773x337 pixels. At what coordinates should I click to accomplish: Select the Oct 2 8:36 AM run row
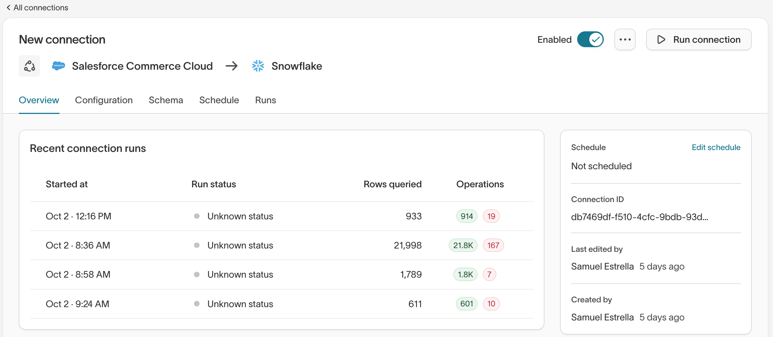[78, 245]
